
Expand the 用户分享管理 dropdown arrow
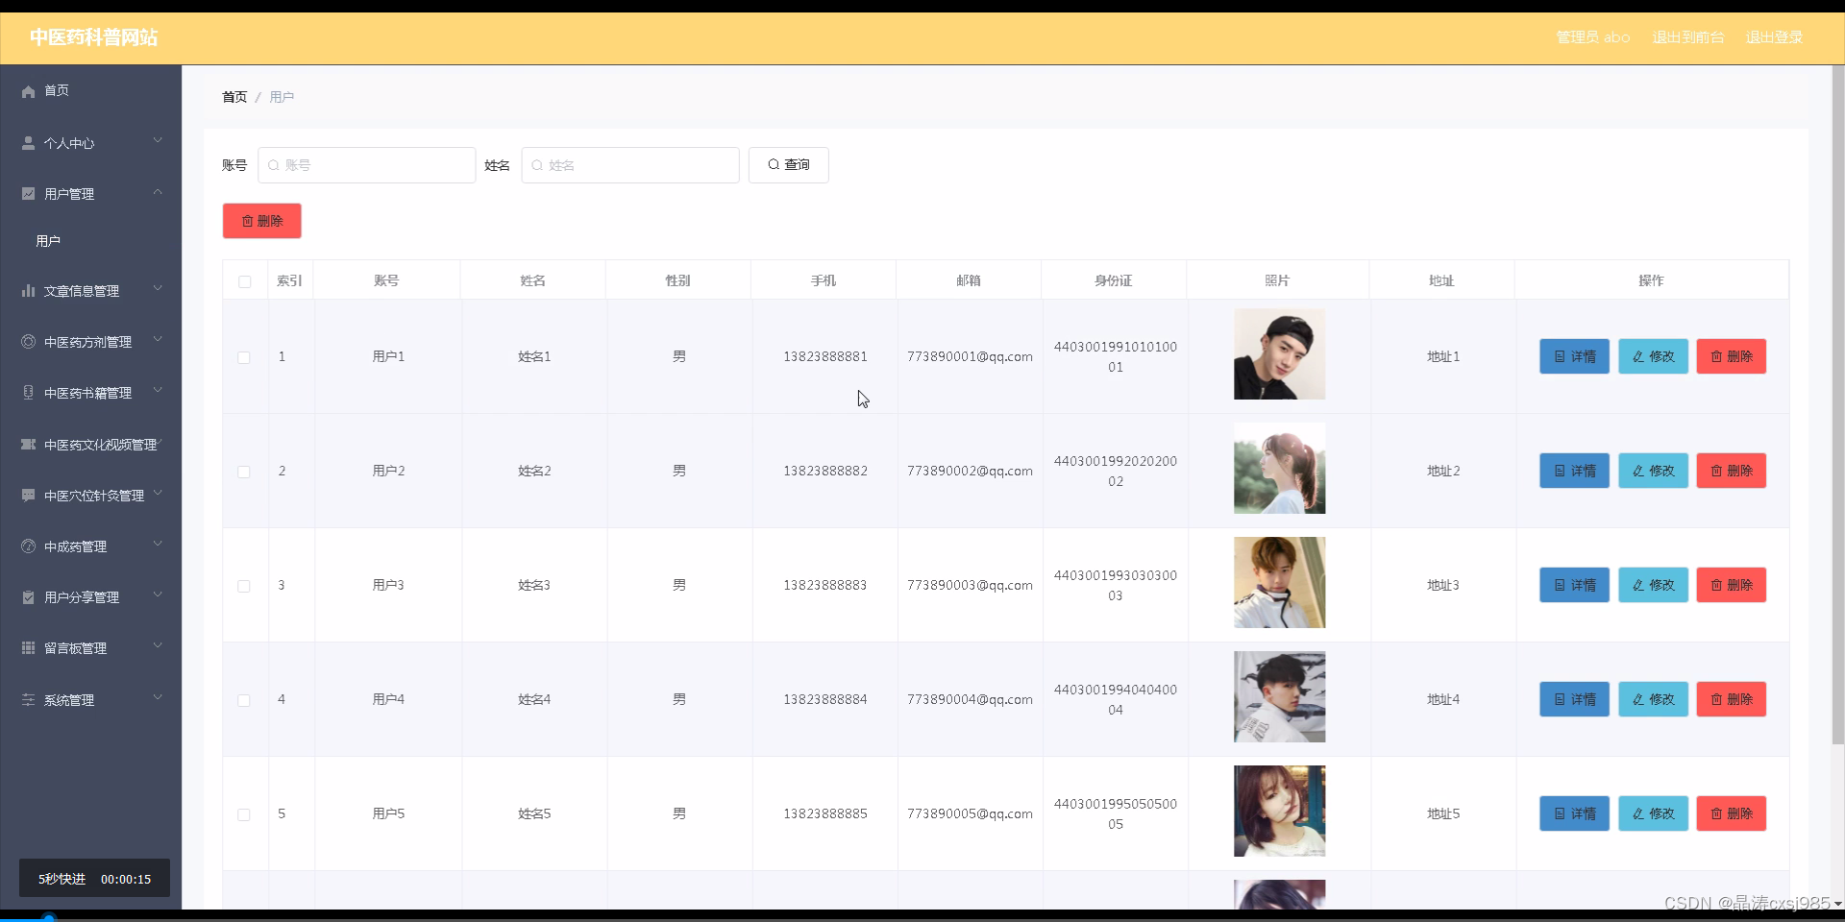[157, 594]
